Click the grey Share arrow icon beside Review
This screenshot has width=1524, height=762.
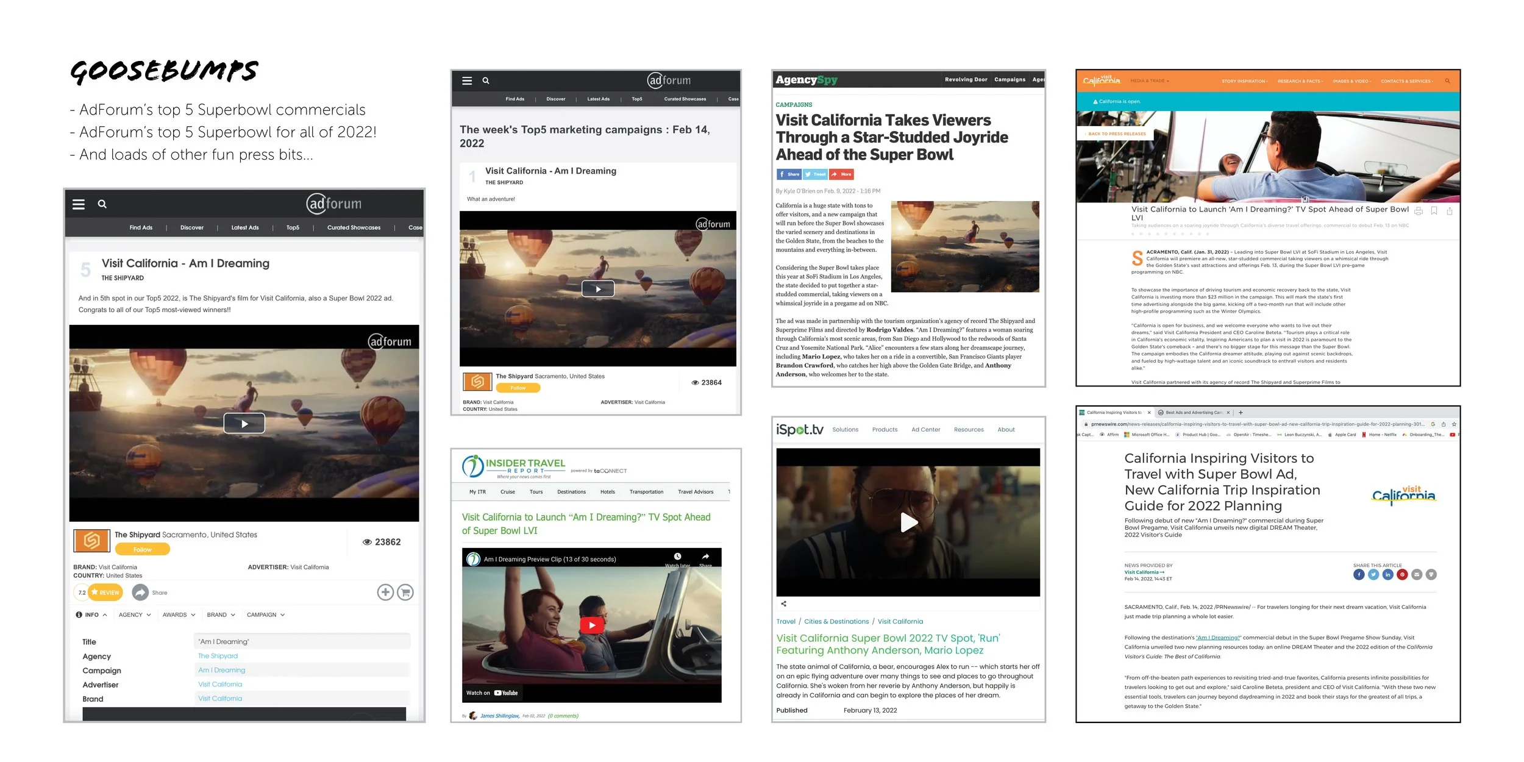pos(140,593)
